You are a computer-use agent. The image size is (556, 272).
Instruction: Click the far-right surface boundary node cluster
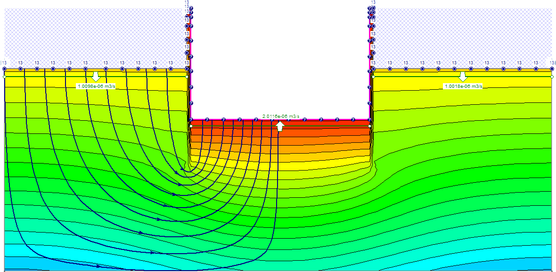(550, 62)
